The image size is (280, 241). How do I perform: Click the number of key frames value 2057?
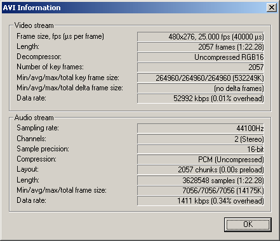pyautogui.click(x=201, y=67)
